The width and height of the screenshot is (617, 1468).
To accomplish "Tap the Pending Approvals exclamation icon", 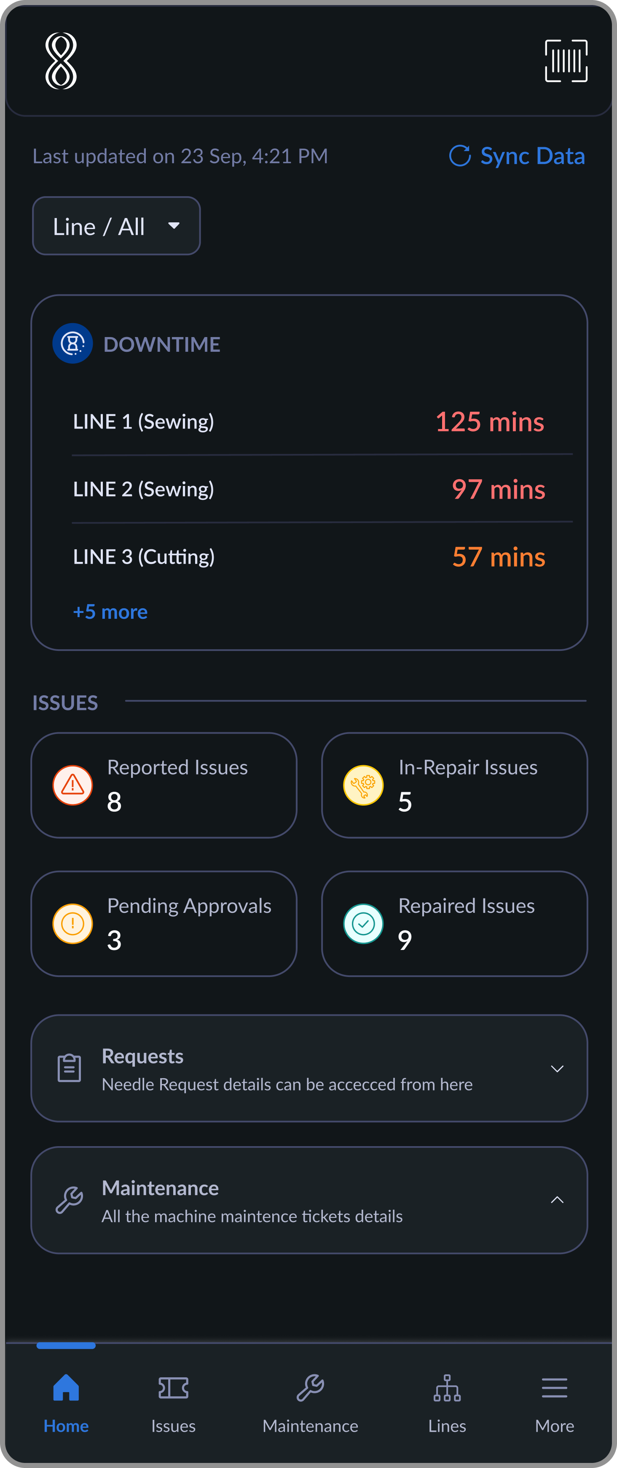I will coord(72,924).
